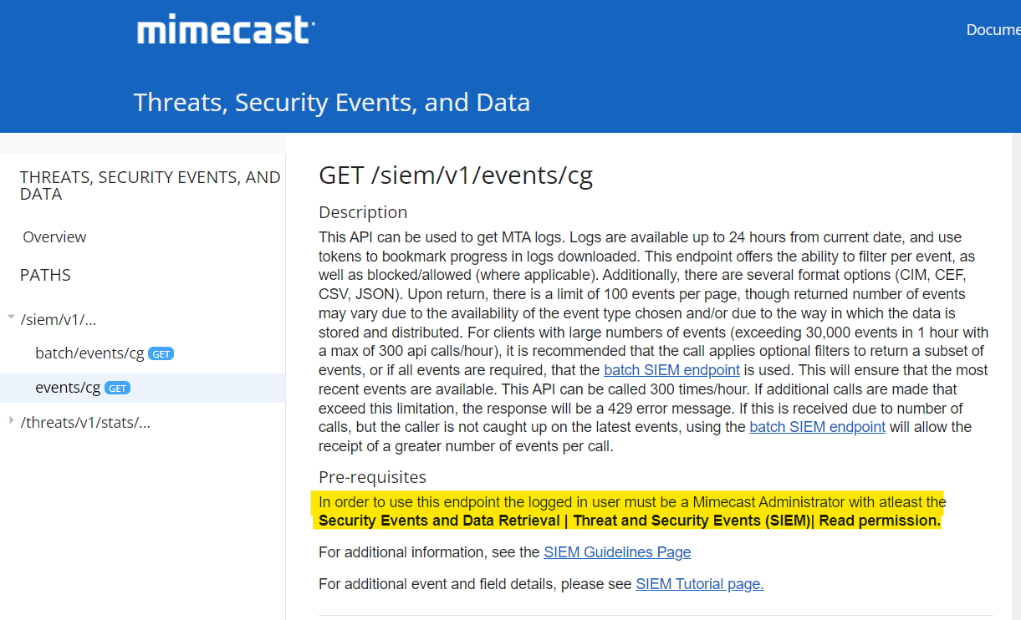Click the Pre-requisites section heading
This screenshot has height=620, width=1021.
(x=372, y=477)
